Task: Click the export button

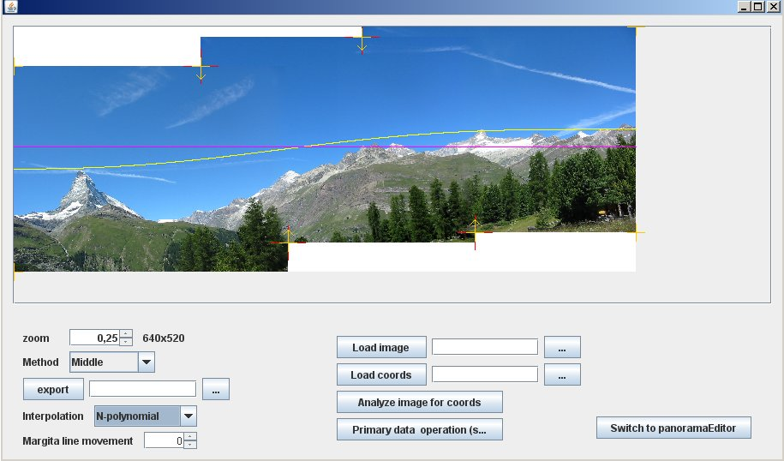Action: pos(53,389)
